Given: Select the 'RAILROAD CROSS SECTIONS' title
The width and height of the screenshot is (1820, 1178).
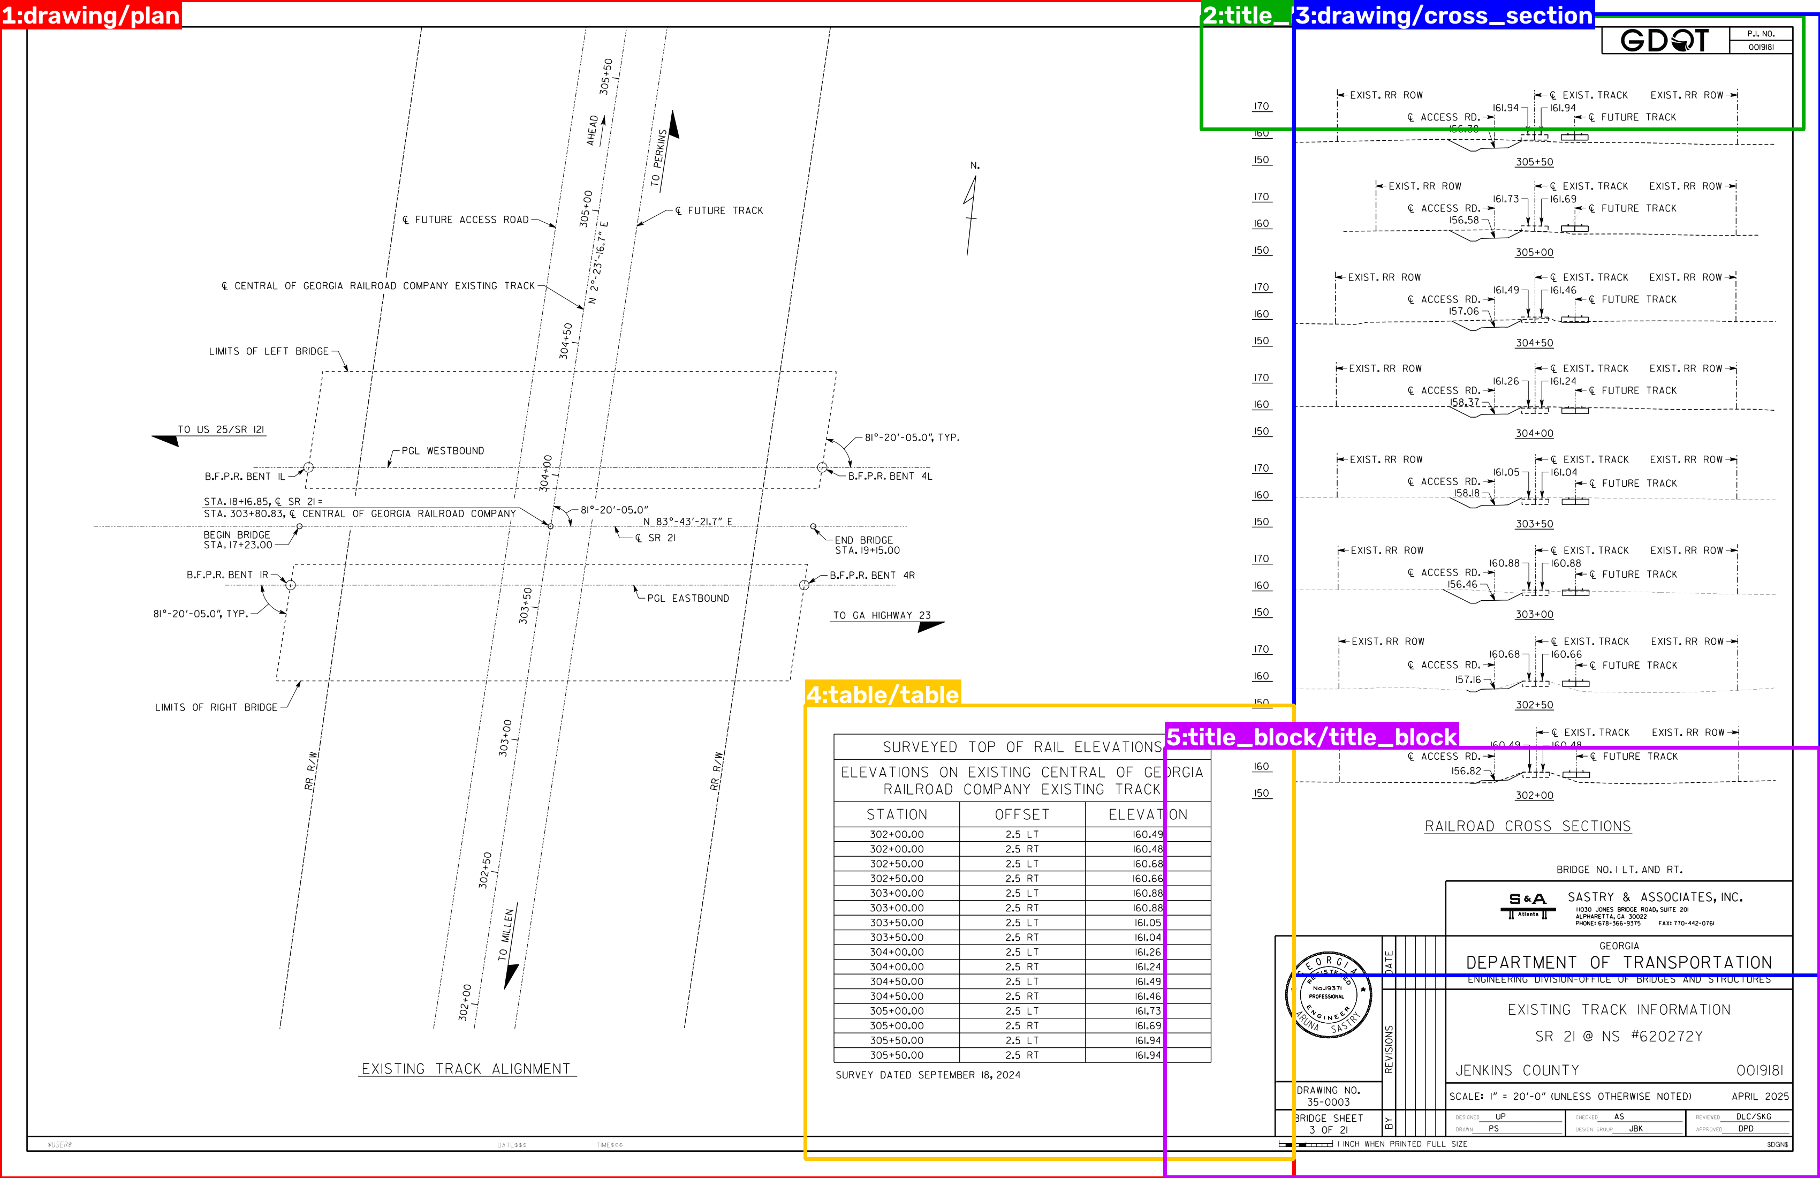Looking at the screenshot, I should [1527, 826].
